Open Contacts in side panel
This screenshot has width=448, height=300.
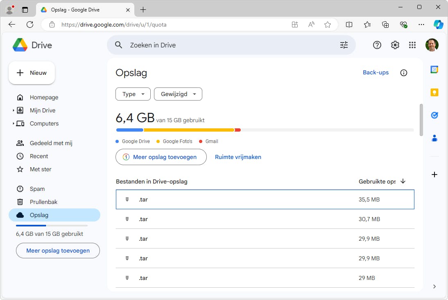click(x=434, y=138)
